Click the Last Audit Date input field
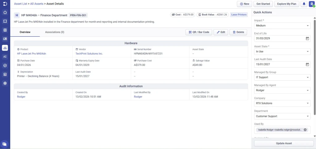 click(280, 64)
